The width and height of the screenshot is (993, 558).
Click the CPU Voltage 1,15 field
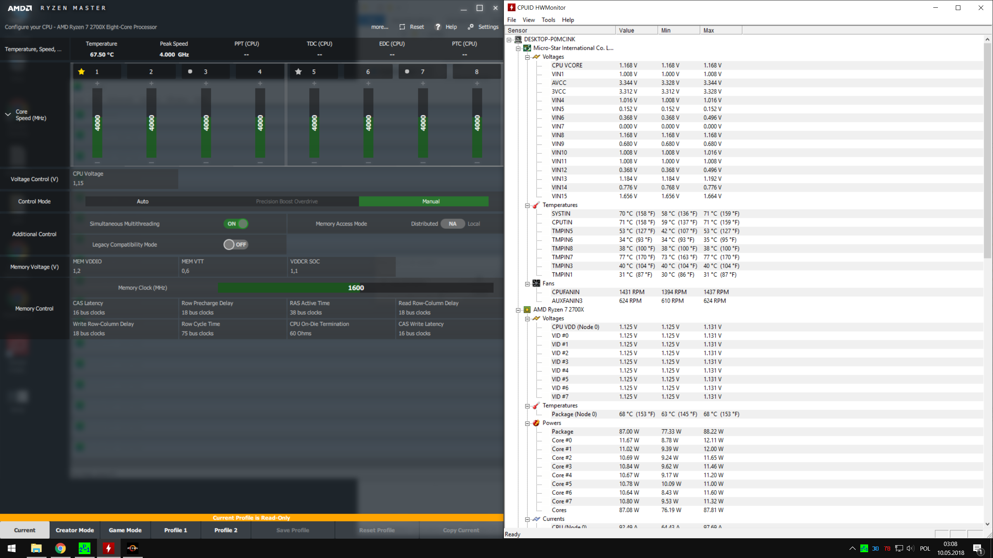(125, 179)
